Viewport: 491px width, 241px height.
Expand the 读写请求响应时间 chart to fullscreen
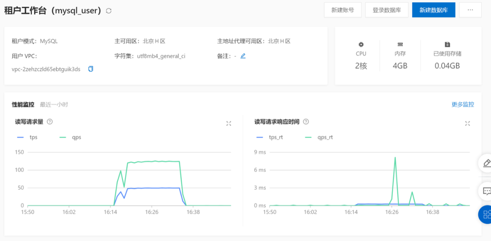click(x=467, y=124)
